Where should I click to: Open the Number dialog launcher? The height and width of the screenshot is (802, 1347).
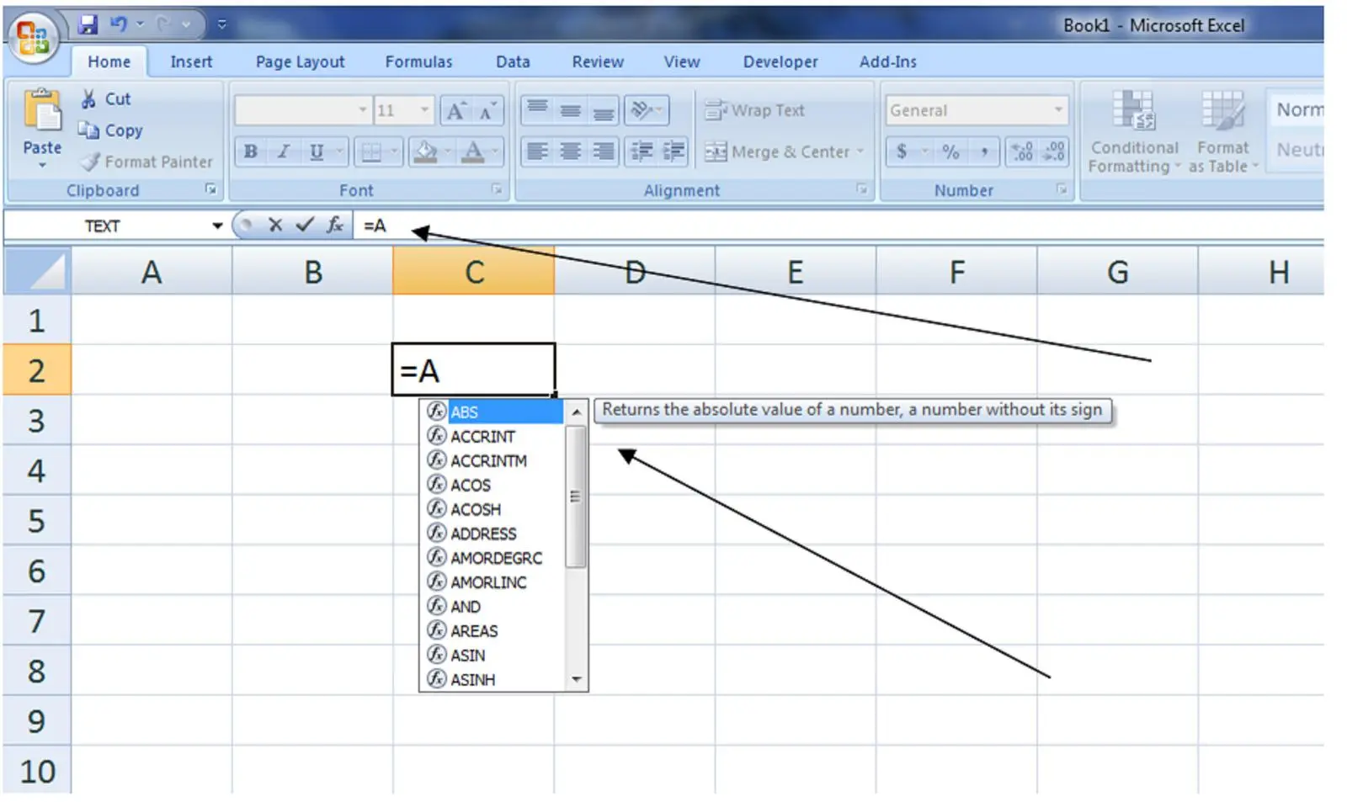[1062, 190]
